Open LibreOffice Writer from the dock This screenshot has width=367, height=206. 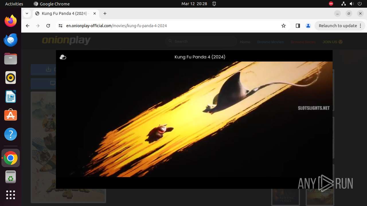(11, 96)
